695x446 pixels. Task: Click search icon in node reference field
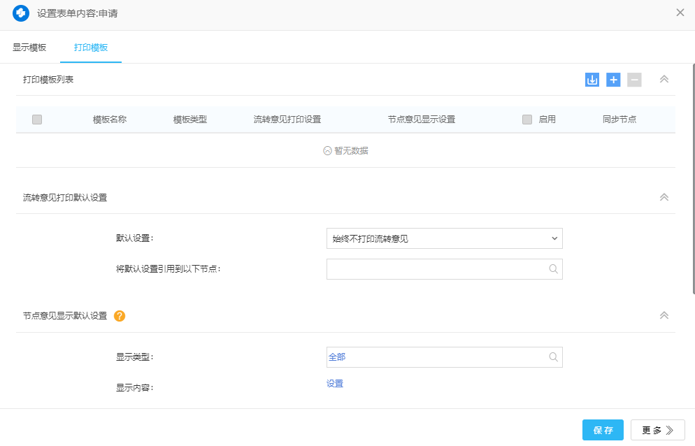(x=553, y=269)
